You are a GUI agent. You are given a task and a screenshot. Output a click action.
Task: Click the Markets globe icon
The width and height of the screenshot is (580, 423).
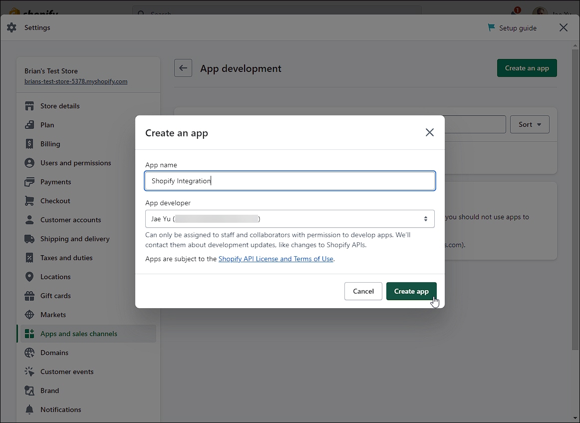[x=29, y=315]
